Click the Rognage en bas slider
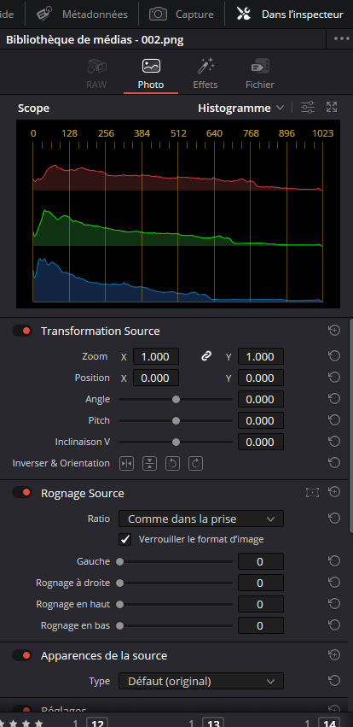 click(176, 625)
